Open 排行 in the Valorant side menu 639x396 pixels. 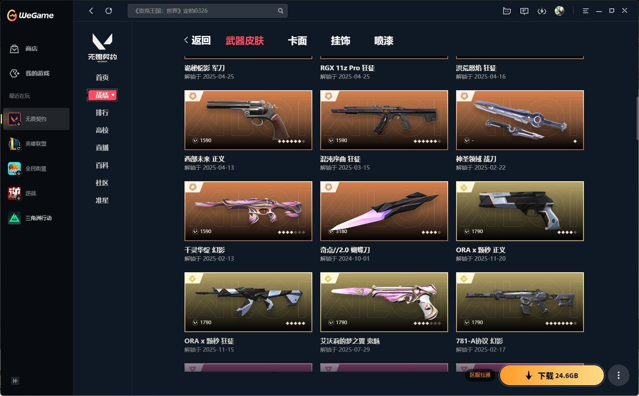pyautogui.click(x=102, y=113)
